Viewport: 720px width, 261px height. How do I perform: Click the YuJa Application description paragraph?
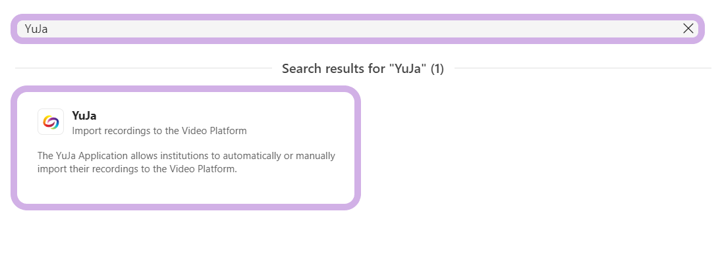tap(186, 162)
